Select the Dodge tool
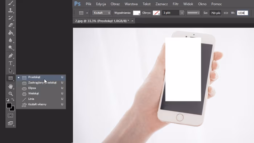The image size is (254, 143). (x=11, y=48)
